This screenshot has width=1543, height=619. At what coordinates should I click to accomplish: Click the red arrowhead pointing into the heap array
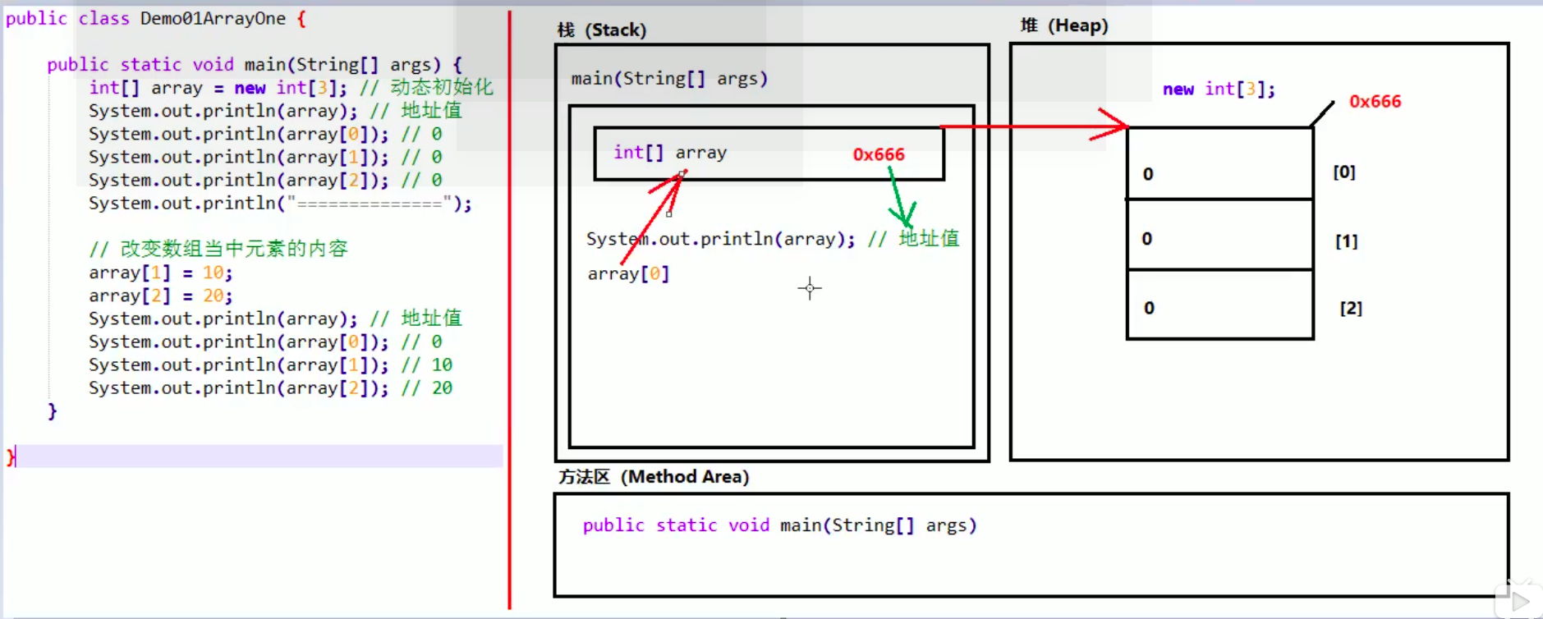[x=1116, y=126]
